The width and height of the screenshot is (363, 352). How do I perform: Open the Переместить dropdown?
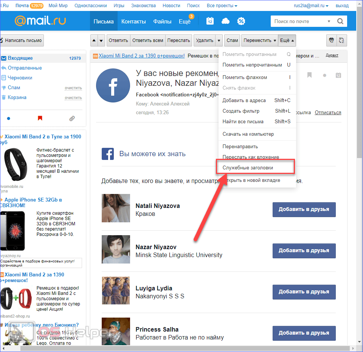(x=259, y=40)
